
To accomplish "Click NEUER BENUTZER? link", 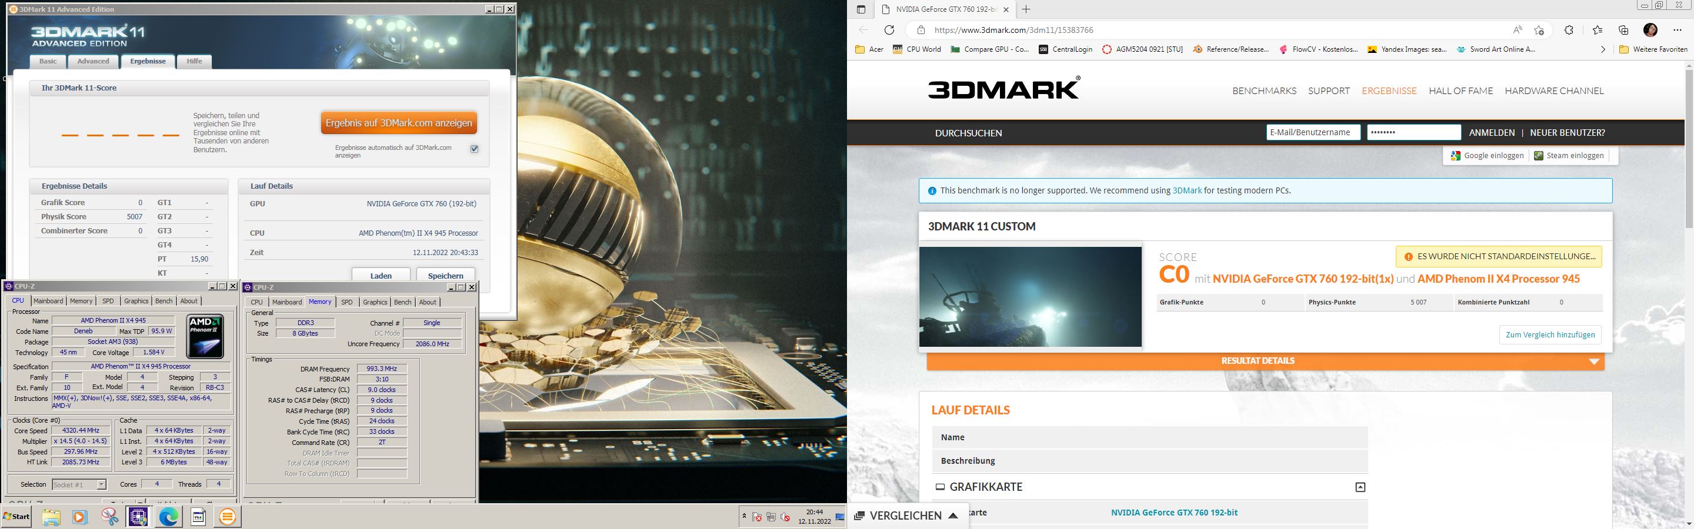I will point(1567,133).
